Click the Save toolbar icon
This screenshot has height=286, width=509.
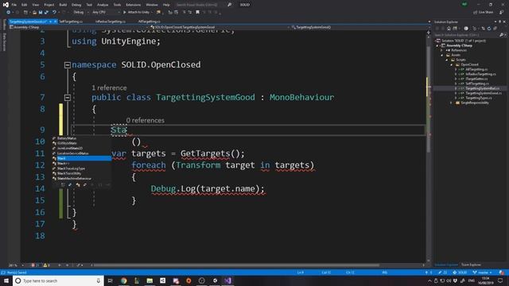[41, 13]
